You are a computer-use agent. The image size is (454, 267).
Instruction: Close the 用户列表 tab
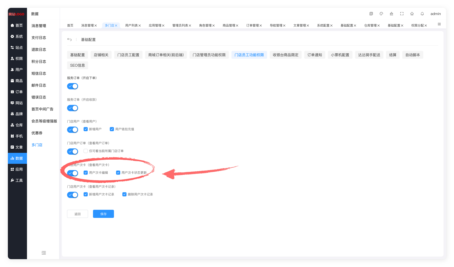tap(140, 26)
